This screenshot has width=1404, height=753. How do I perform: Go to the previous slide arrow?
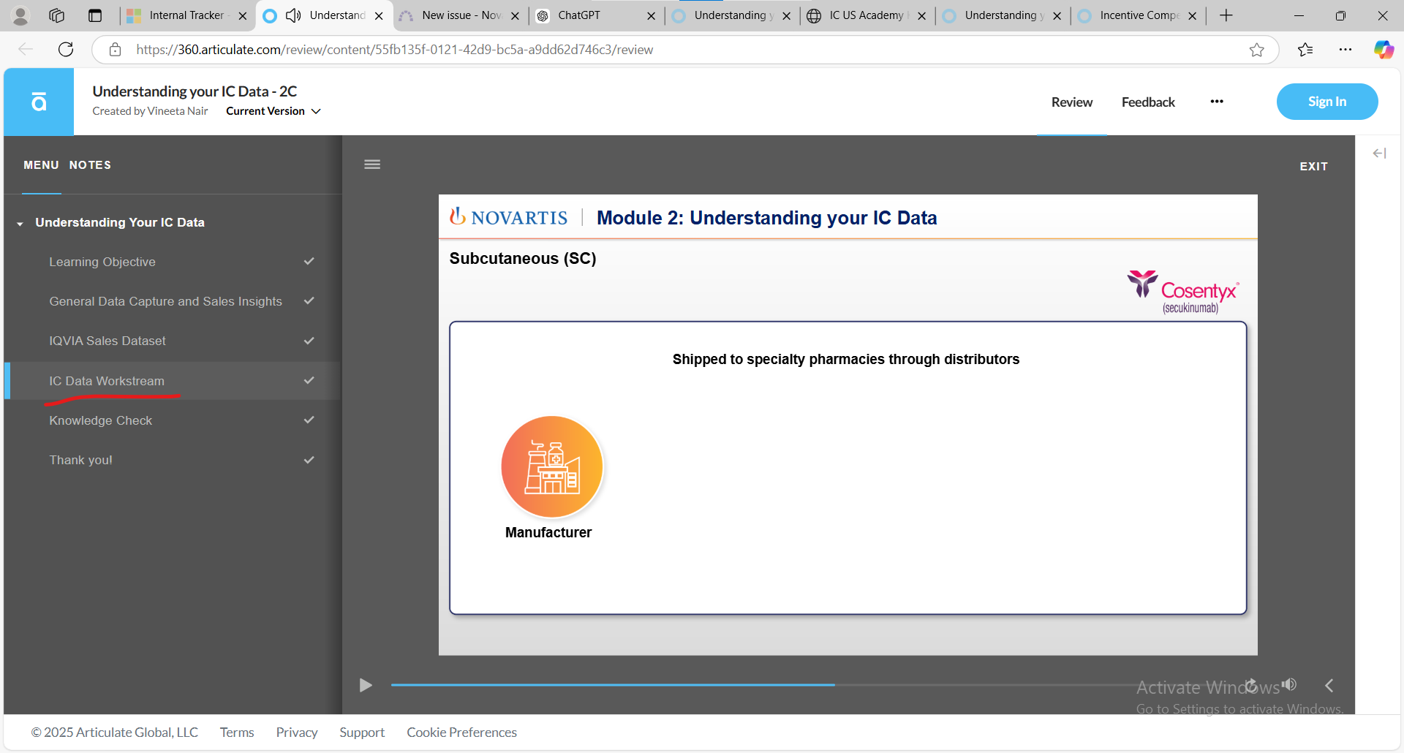click(x=1329, y=685)
